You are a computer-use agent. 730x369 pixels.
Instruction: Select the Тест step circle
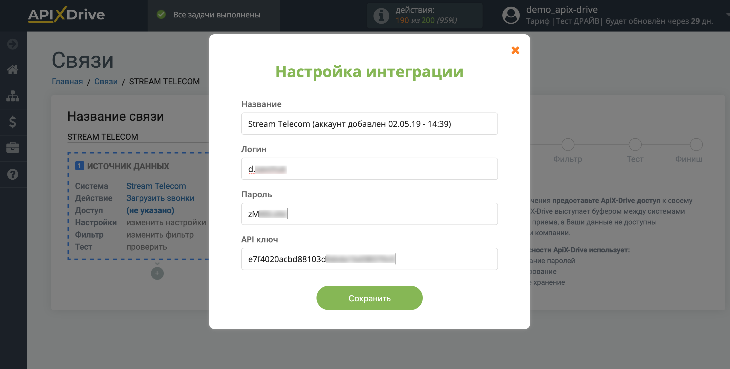point(635,145)
